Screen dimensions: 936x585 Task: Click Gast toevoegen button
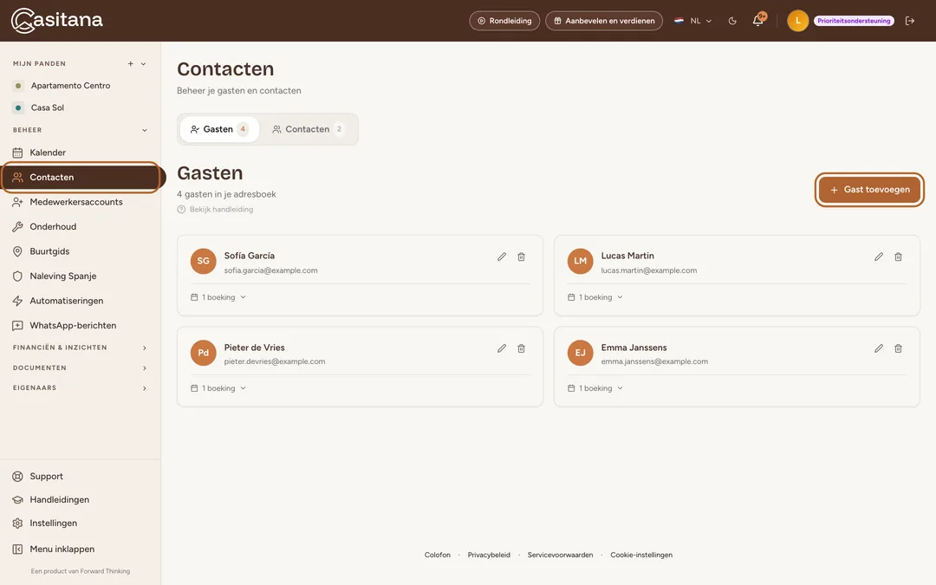(870, 190)
